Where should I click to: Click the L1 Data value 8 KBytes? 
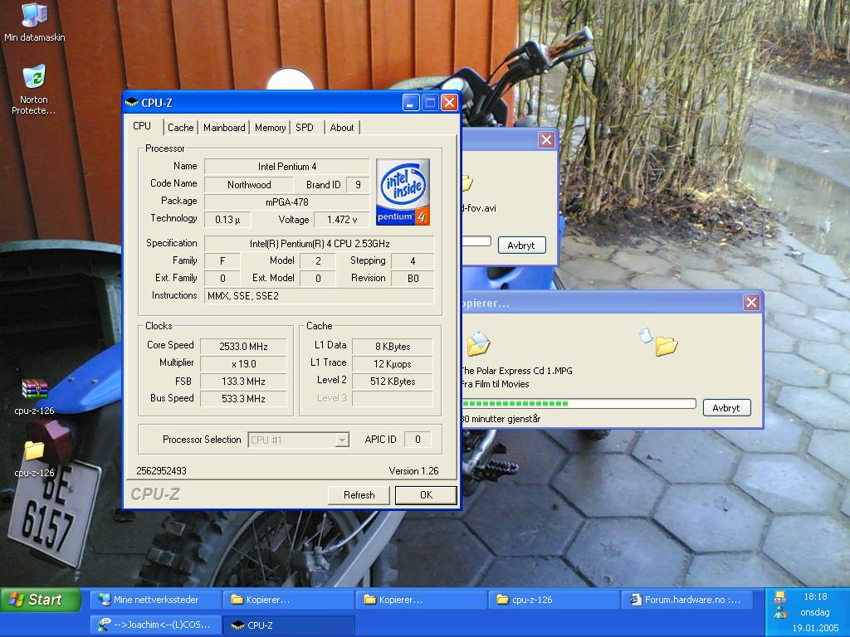(x=393, y=346)
